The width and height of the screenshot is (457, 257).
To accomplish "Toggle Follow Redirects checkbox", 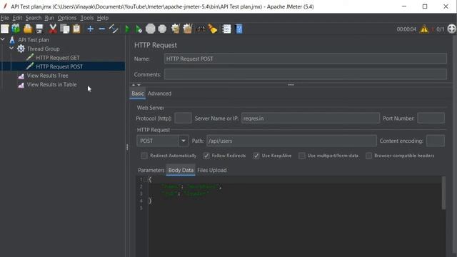I will click(x=206, y=156).
